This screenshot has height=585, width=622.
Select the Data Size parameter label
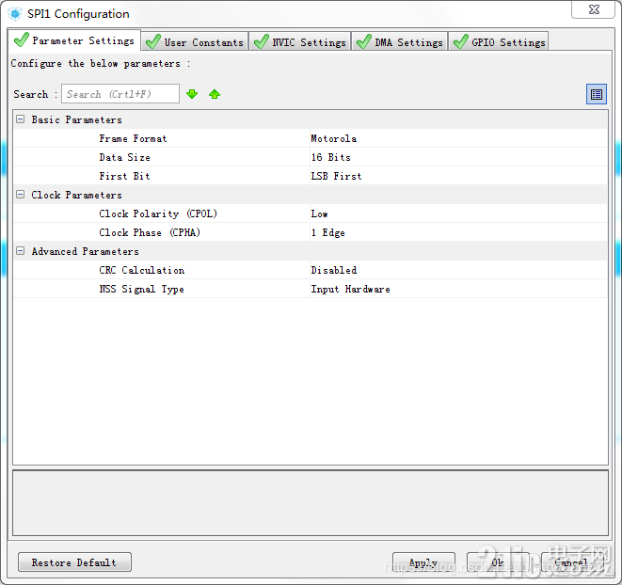pos(124,157)
